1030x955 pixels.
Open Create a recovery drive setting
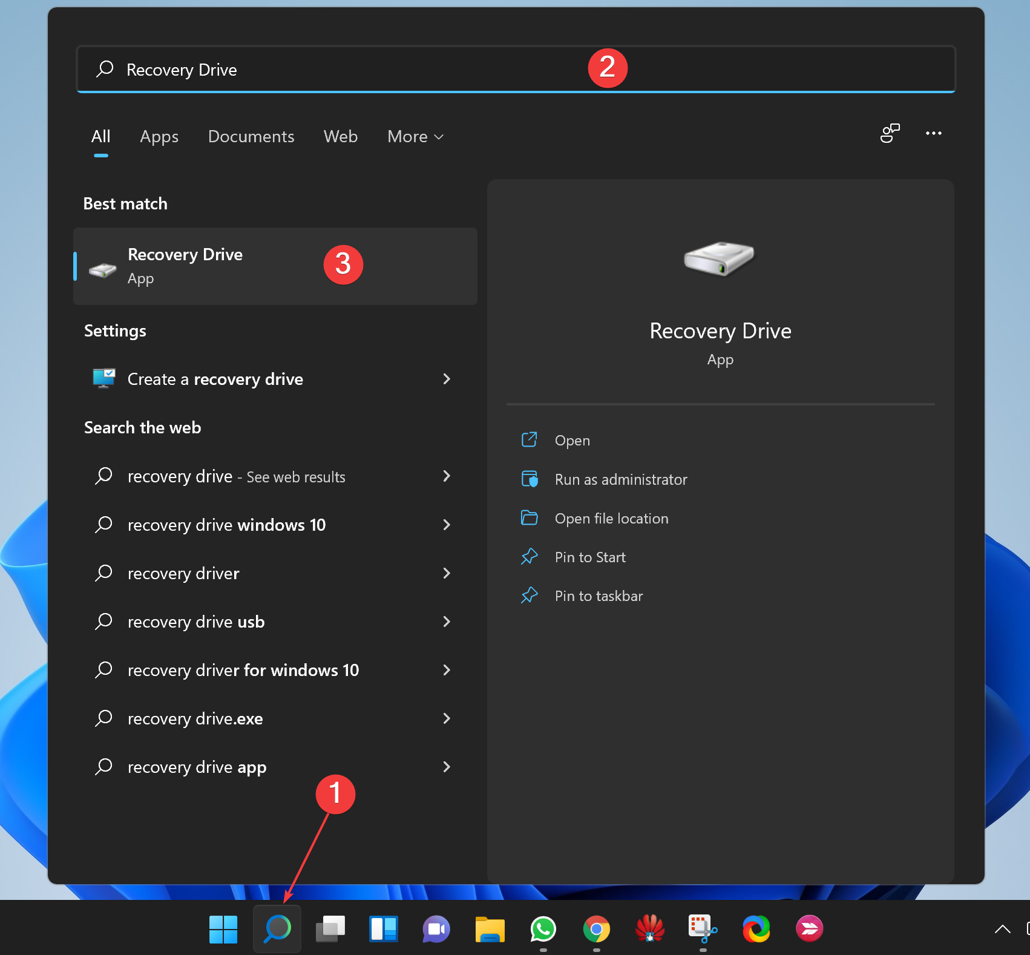tap(275, 379)
